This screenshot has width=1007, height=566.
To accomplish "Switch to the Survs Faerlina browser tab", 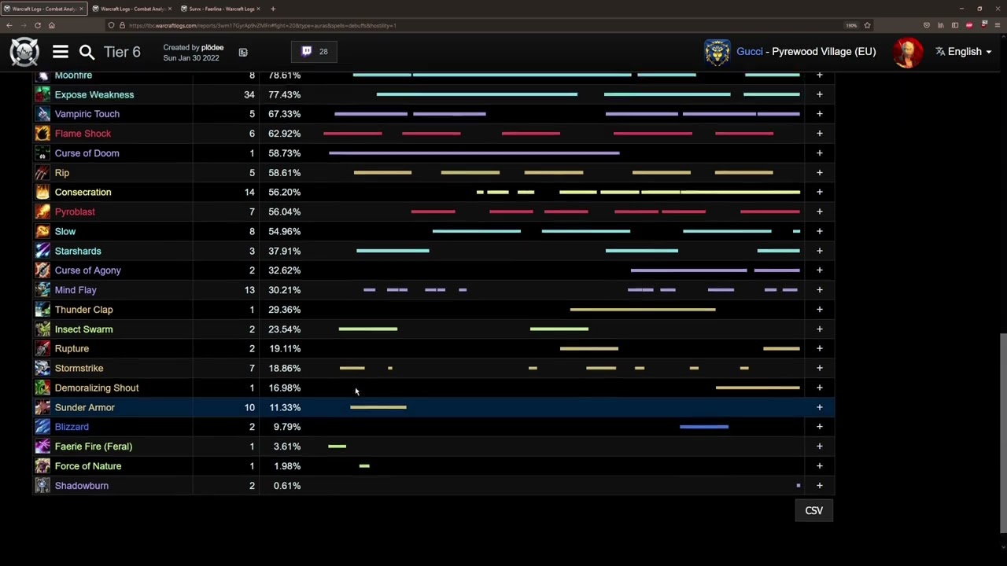I will (220, 9).
